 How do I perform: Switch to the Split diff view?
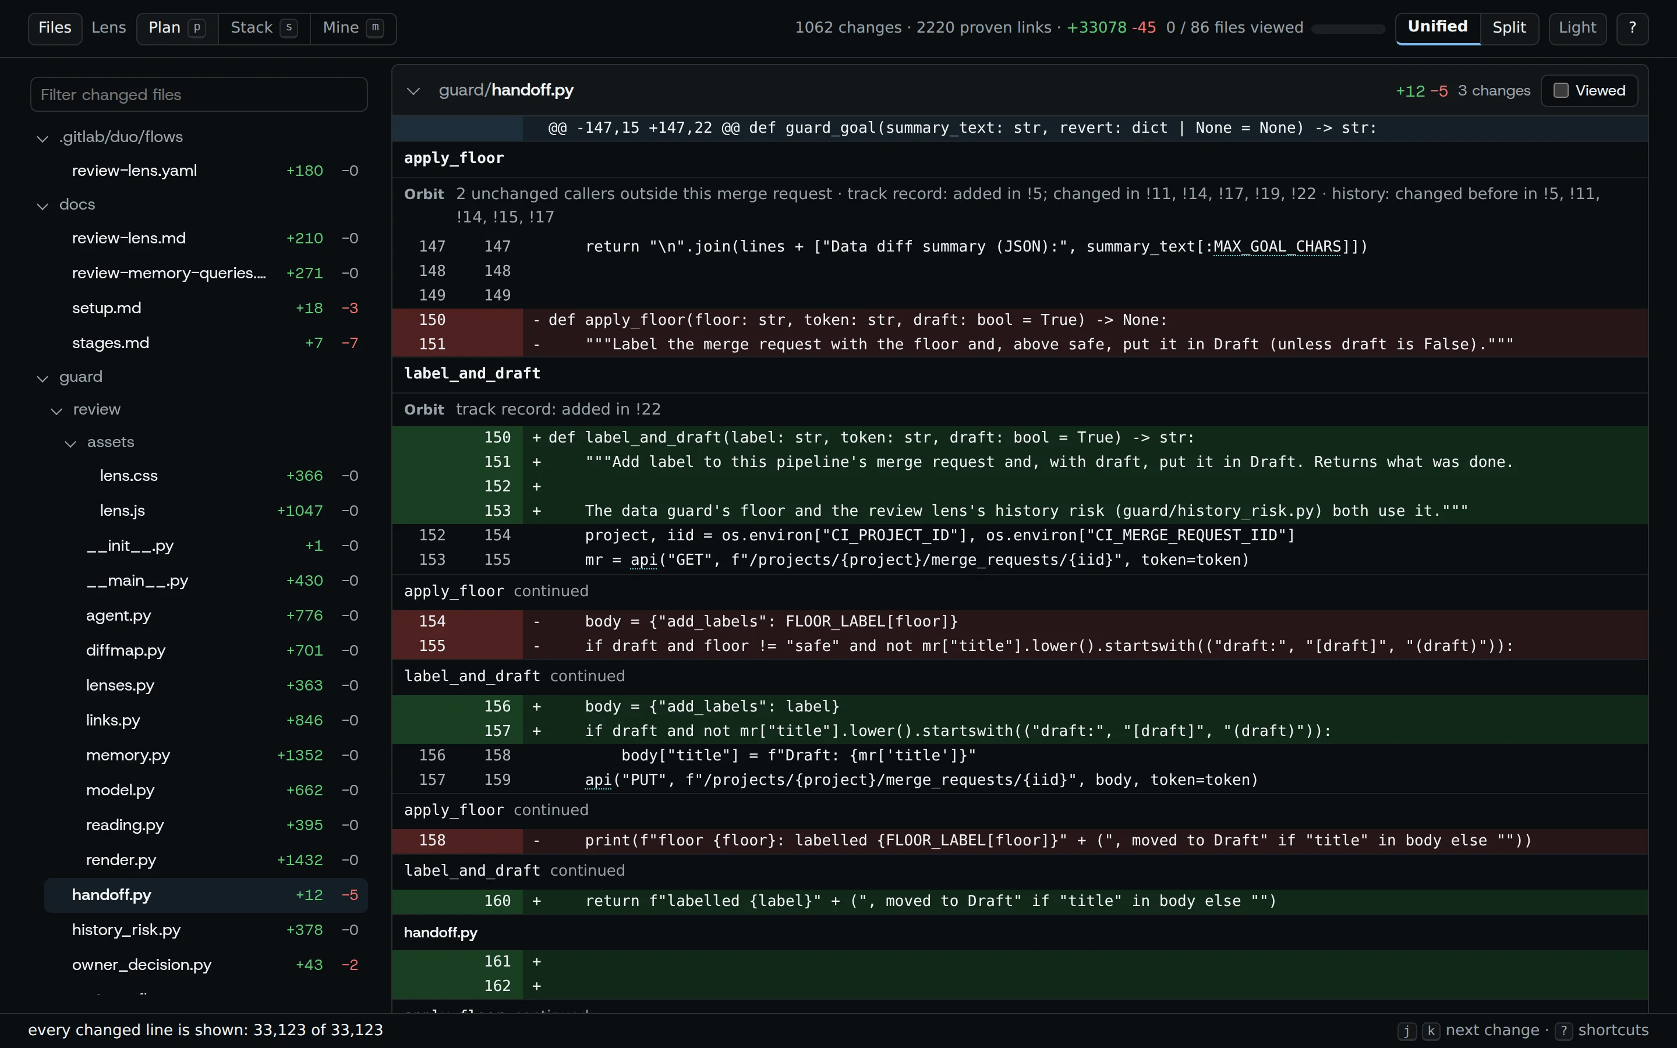[1509, 28]
